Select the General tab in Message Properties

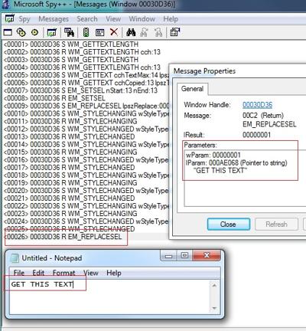pos(192,89)
